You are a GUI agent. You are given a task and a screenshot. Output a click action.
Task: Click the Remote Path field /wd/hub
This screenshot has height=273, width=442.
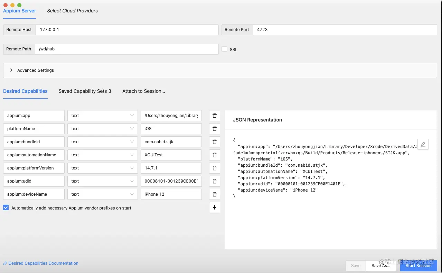pyautogui.click(x=127, y=49)
